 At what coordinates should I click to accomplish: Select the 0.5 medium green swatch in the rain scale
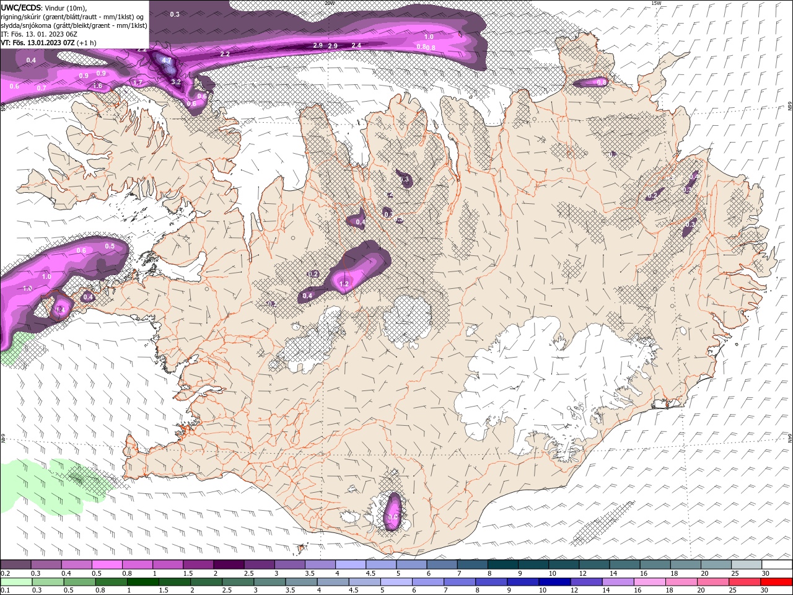tap(79, 582)
